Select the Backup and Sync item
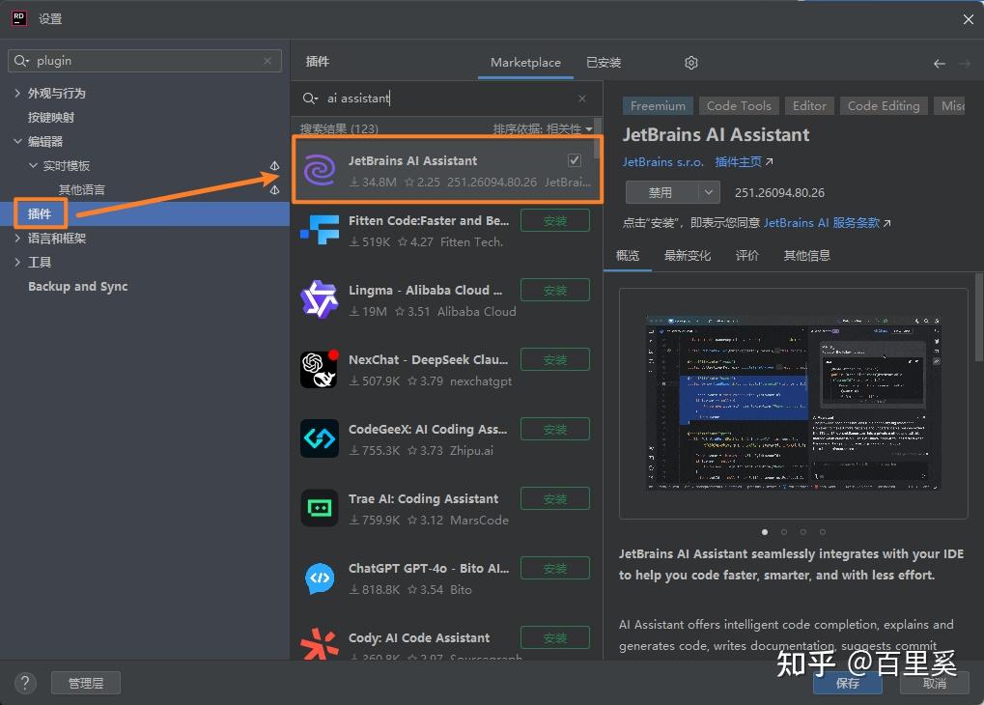 point(78,286)
